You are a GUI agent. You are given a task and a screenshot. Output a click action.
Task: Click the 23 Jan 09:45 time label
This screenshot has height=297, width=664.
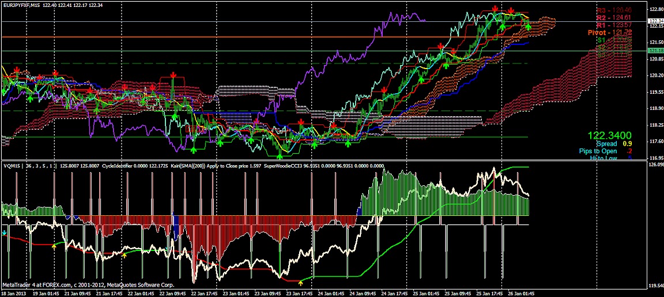(269, 293)
